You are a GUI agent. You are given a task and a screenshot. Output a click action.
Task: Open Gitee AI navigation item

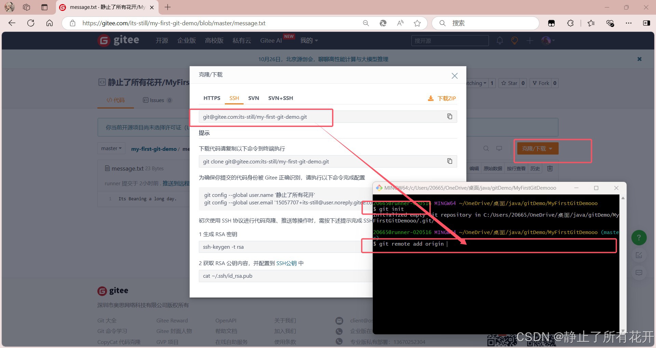coord(271,41)
